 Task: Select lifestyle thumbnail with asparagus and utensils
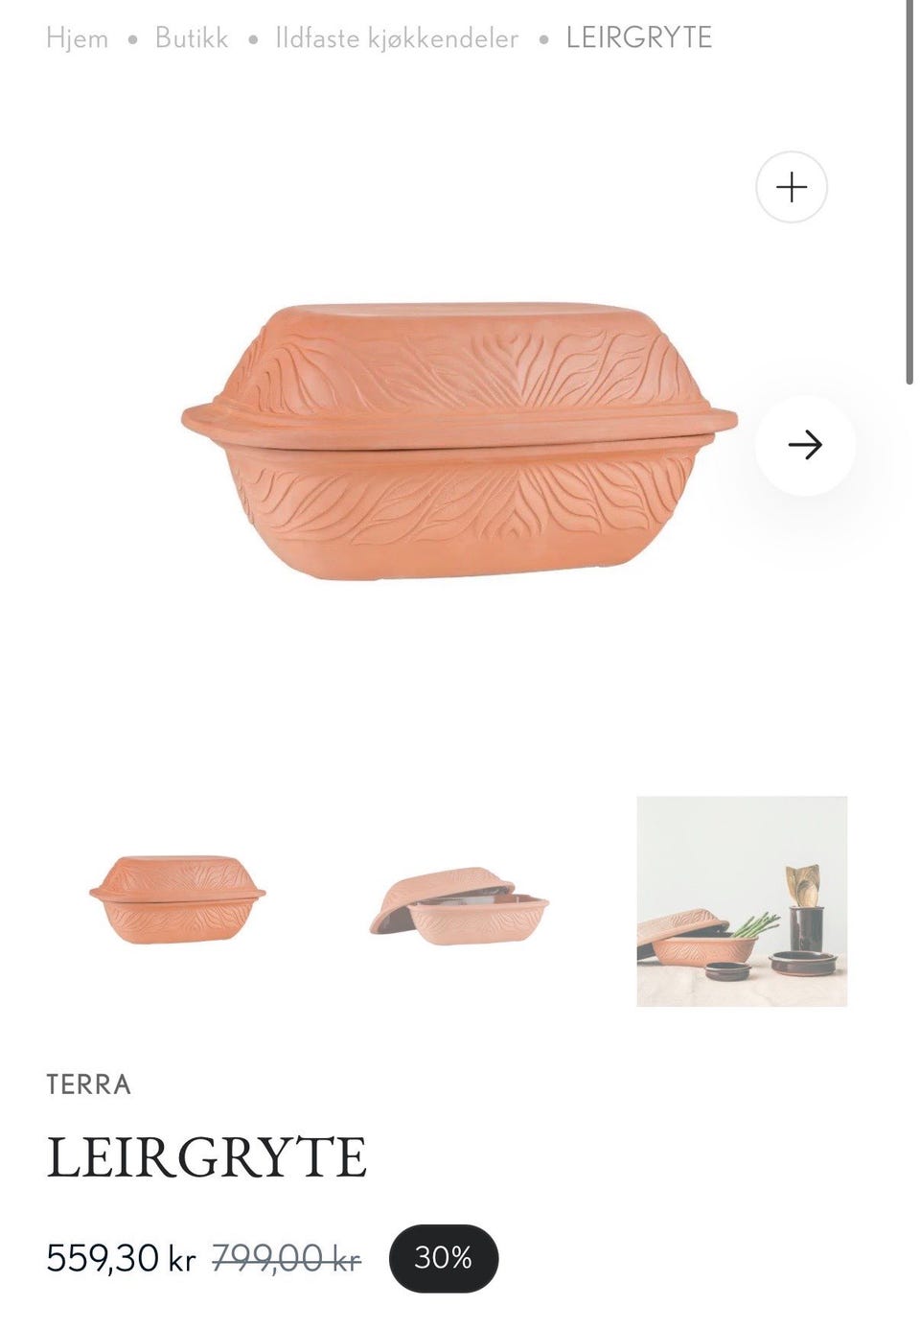(742, 901)
